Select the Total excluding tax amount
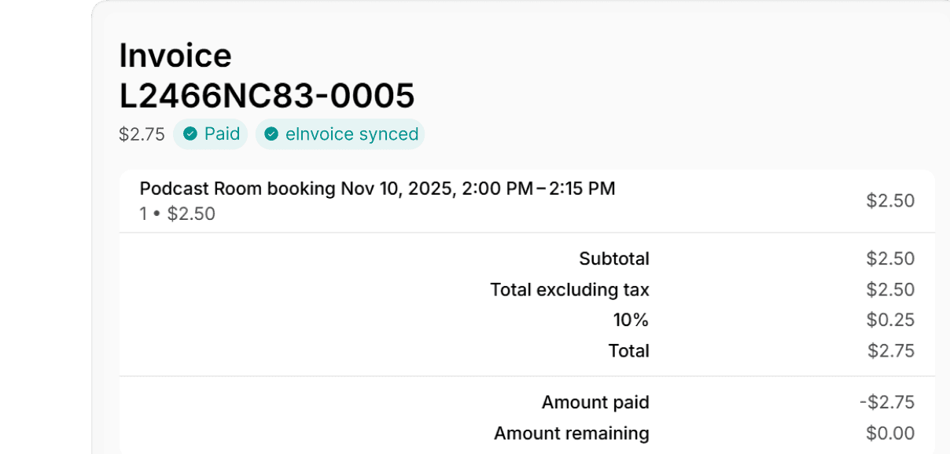Image resolution: width=950 pixels, height=454 pixels. click(x=890, y=290)
